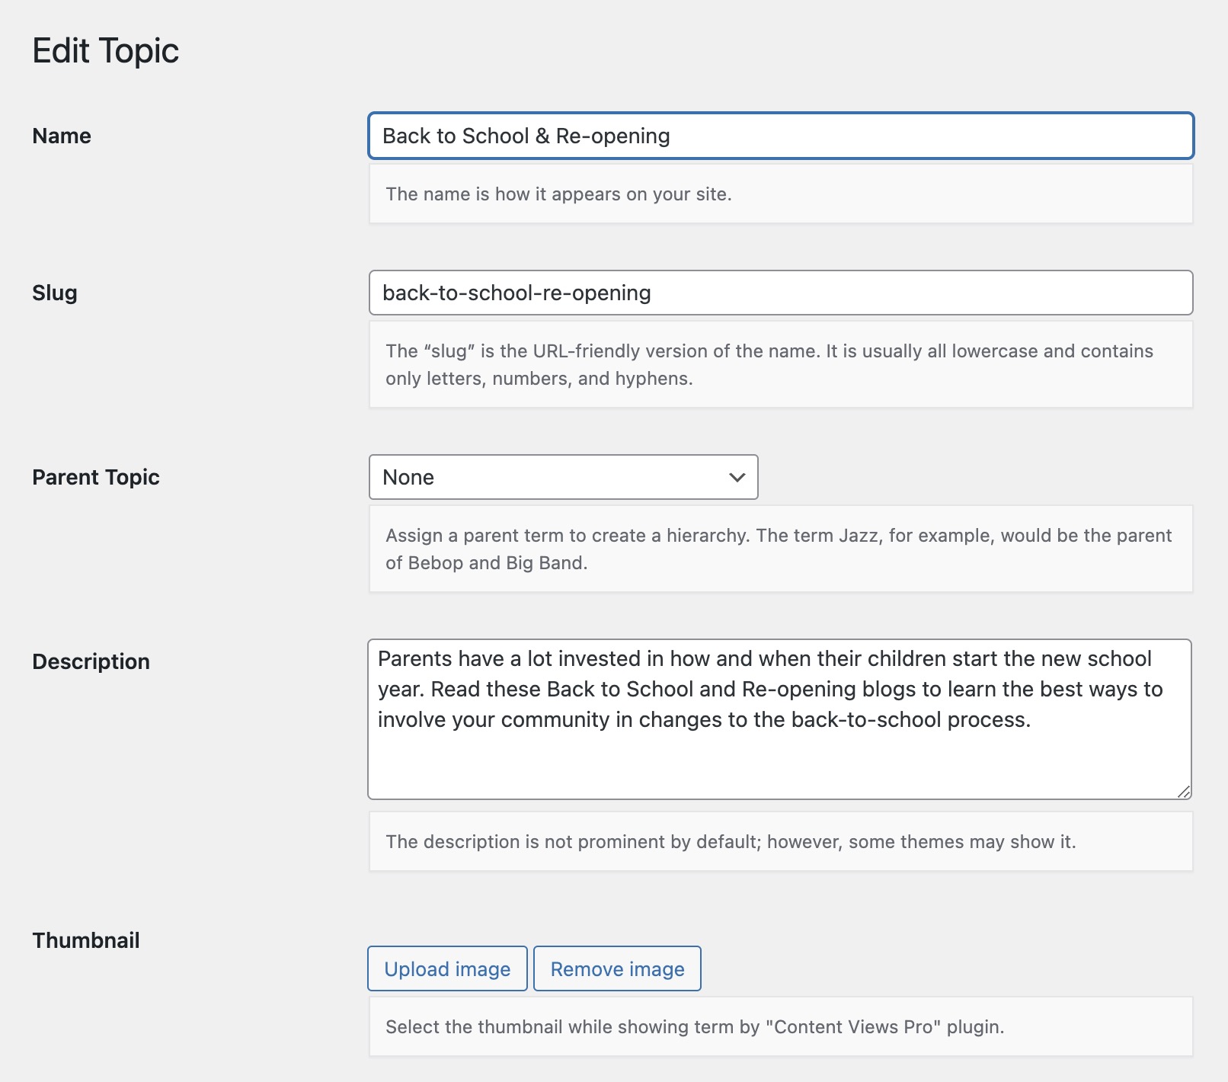This screenshot has height=1082, width=1228.
Task: Click the chevron arrow in Parent Topic select
Action: pos(737,477)
